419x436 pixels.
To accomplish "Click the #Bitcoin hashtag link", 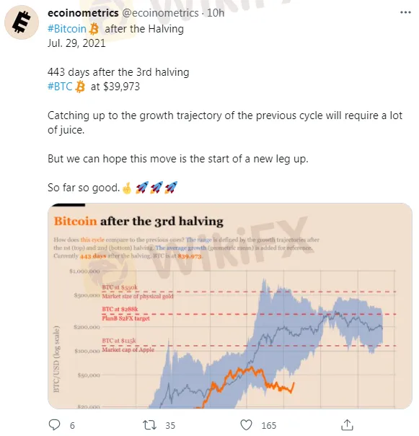I will coord(67,29).
